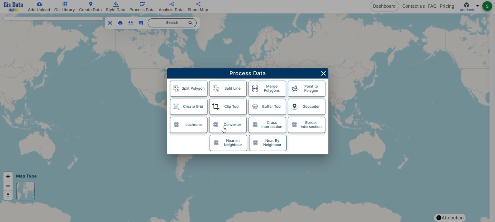Open the Pricing link
The image size is (495, 222).
[x=447, y=6]
